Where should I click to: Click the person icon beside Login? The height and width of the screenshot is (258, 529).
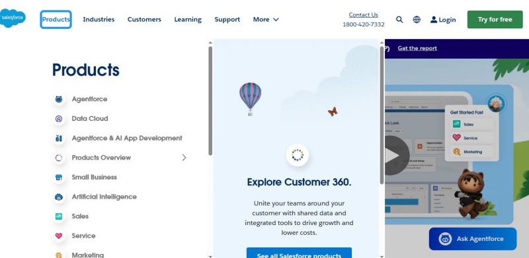pos(434,20)
